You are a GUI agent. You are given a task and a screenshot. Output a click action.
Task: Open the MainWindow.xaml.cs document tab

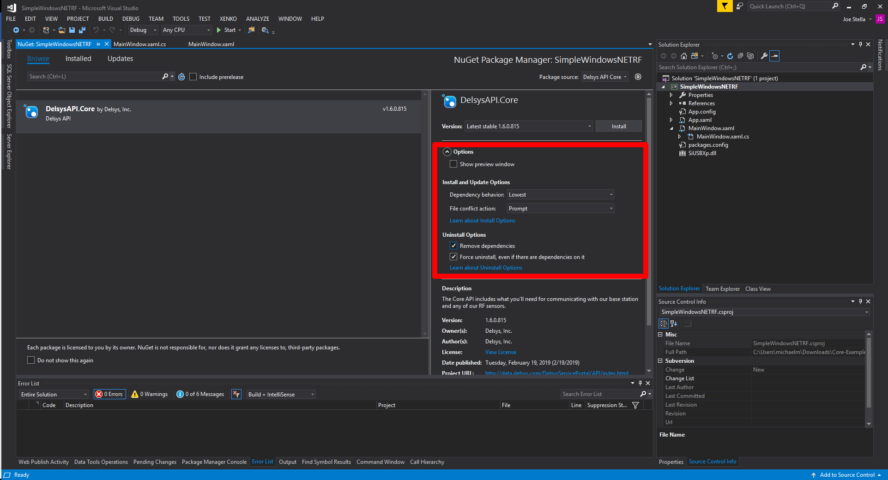click(x=140, y=44)
